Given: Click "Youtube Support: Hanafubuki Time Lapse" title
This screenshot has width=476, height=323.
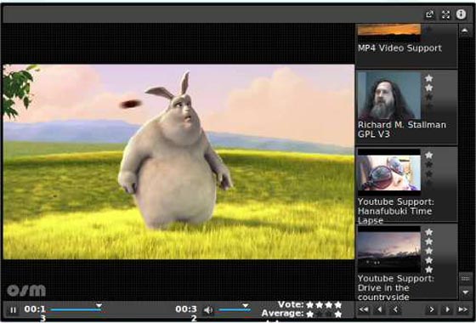Looking at the screenshot, I should 396,211.
